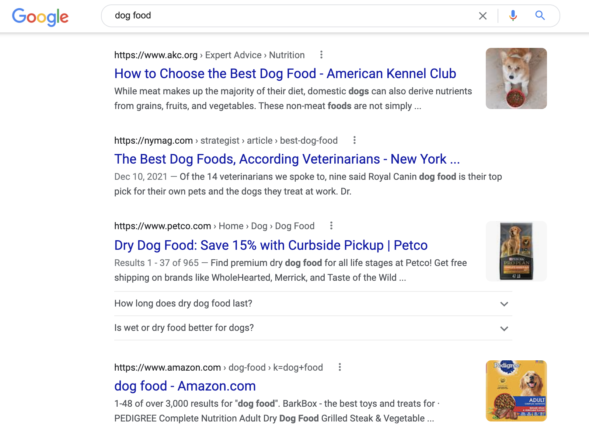The image size is (589, 448).
Task: Open "The Best Dog Foods, According Veterinarians" link
Action: point(287,159)
